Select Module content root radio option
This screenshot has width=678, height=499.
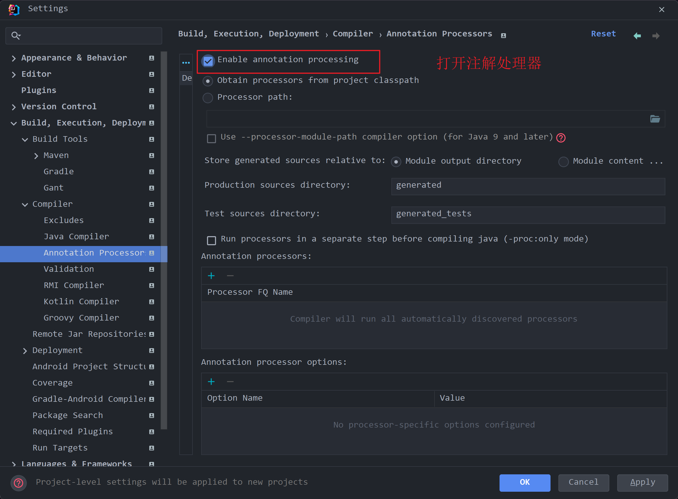tap(563, 162)
